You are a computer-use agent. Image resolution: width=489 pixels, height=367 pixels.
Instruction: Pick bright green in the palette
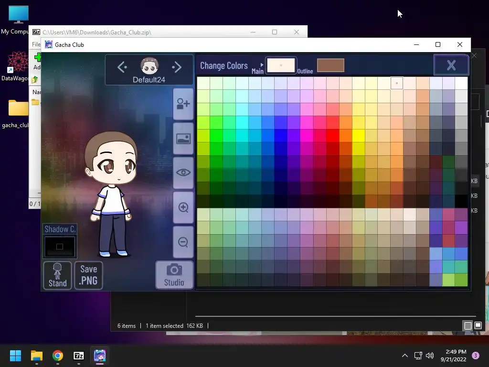[216, 135]
